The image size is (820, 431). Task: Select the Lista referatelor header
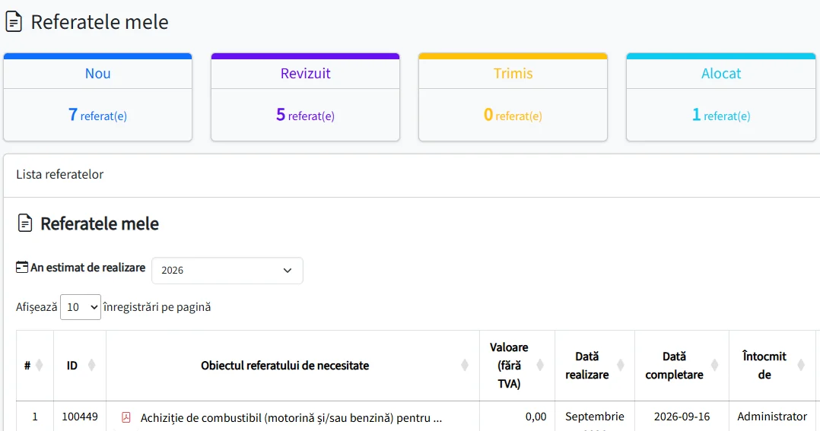coord(59,175)
